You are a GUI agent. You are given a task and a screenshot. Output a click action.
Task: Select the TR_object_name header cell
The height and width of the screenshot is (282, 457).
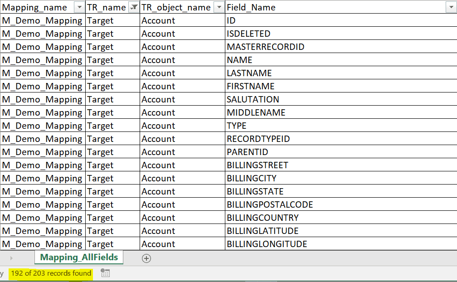[x=182, y=7]
